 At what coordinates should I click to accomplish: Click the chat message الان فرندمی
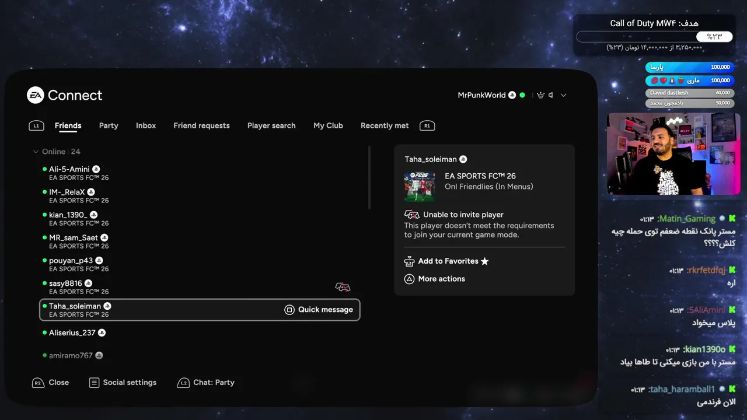coord(716,402)
